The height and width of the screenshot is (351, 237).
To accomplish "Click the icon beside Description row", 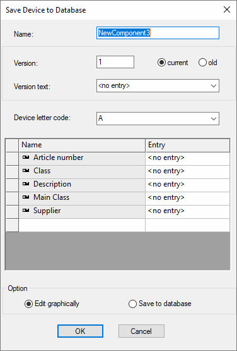I will point(26,184).
